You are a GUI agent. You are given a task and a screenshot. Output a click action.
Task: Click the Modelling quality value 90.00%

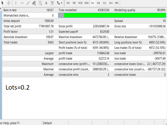click(x=161, y=10)
